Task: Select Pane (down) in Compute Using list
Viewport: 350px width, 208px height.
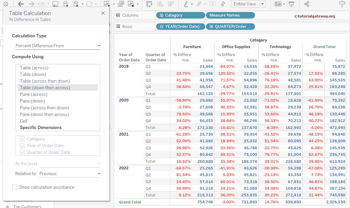Action: (x=33, y=101)
